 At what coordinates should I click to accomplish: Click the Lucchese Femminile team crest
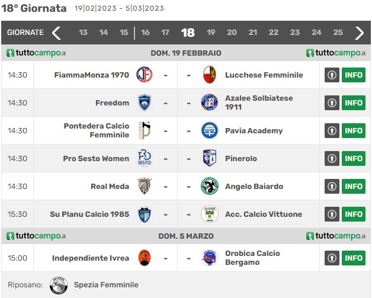coord(210,75)
